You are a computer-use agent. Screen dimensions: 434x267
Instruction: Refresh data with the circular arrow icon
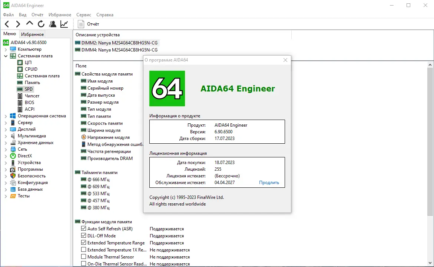point(41,24)
